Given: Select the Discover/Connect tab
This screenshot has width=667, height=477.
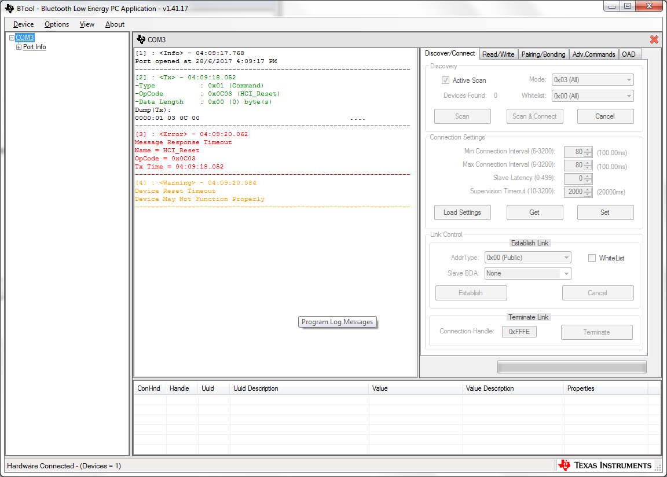Looking at the screenshot, I should [450, 54].
